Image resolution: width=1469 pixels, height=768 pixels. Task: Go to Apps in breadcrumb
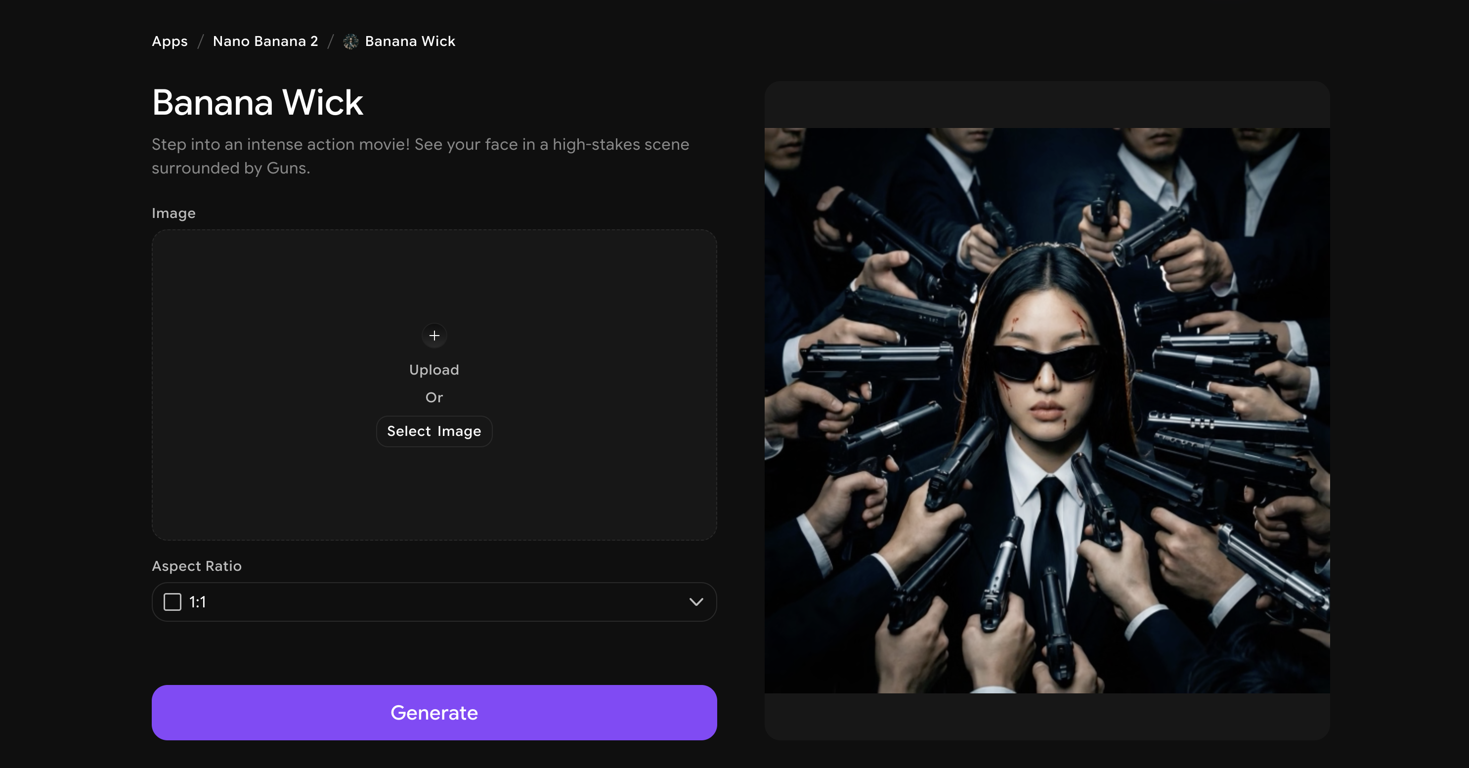(170, 42)
